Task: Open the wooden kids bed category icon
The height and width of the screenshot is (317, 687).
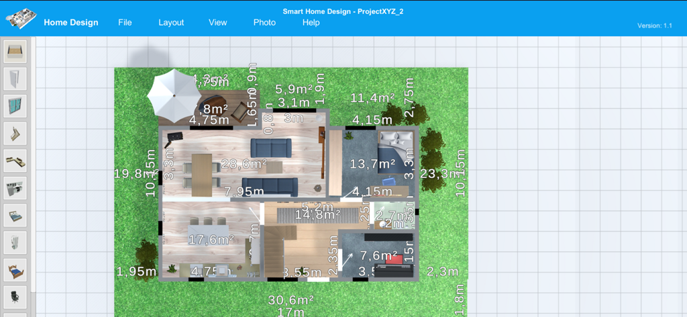Action: 15,270
